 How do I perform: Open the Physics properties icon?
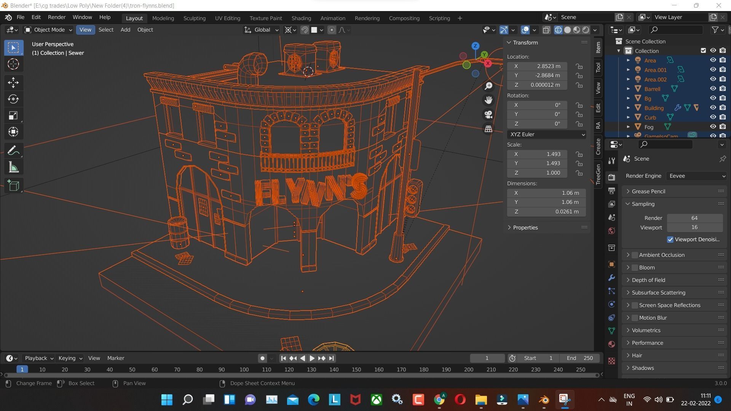pyautogui.click(x=611, y=304)
